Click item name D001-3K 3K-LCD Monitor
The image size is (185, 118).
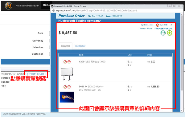click(91, 87)
